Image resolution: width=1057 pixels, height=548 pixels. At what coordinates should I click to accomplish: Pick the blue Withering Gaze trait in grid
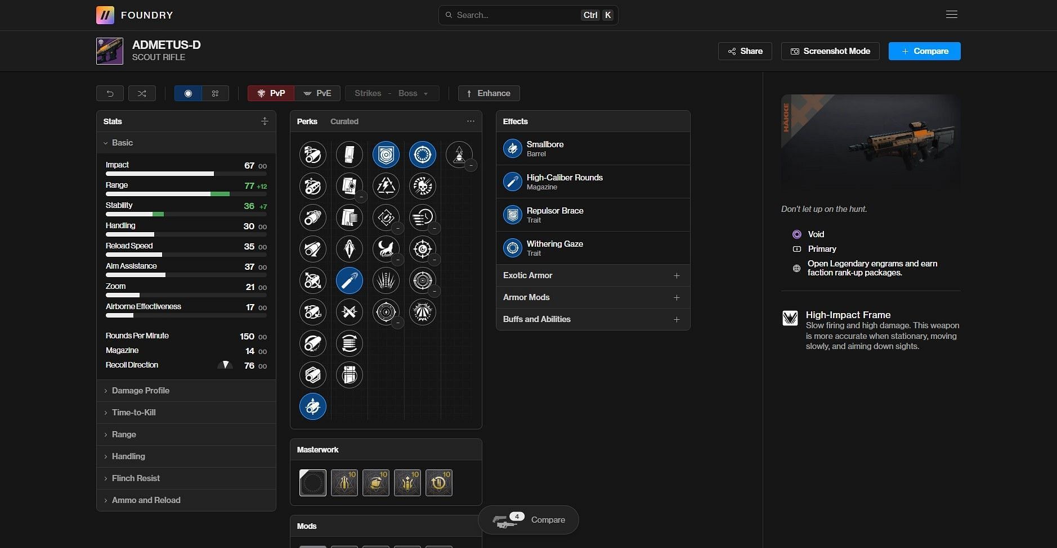coord(422,155)
